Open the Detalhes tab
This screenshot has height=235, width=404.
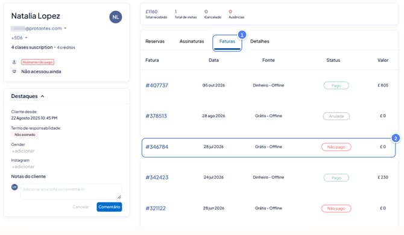point(259,41)
